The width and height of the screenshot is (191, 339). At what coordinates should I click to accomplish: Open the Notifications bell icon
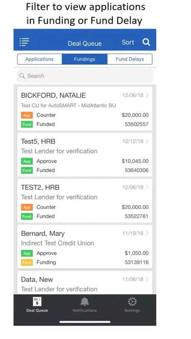tap(84, 302)
